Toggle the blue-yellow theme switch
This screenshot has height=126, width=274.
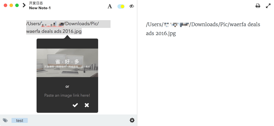[121, 6]
